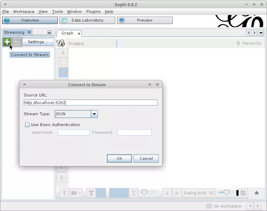
Task: Click the label attributes icon right of color
Action: [x=243, y=193]
